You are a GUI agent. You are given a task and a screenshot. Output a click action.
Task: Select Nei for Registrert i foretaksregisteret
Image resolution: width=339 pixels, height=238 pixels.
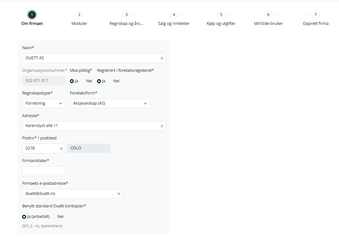[x=110, y=81]
